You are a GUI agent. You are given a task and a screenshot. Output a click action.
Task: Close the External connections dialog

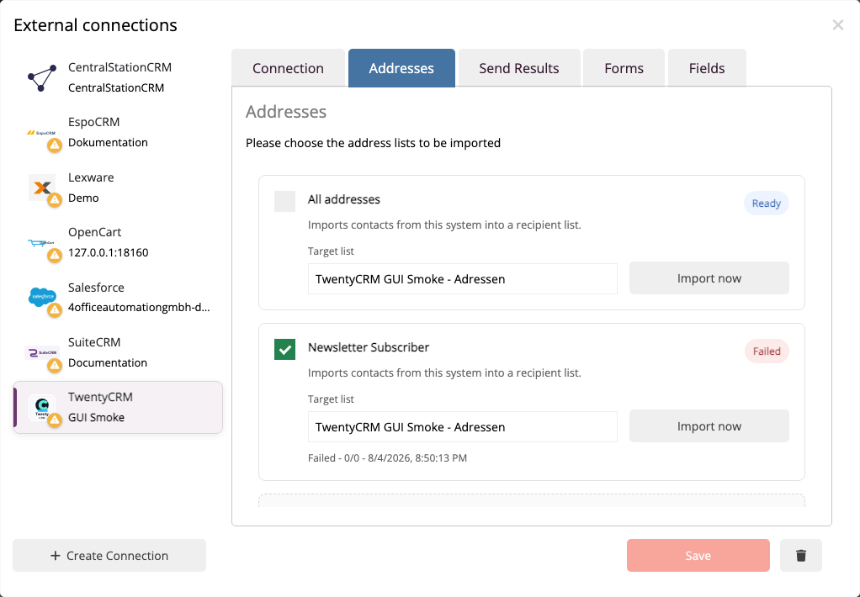837,24
